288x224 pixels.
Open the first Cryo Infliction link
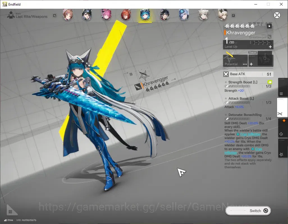250,134
